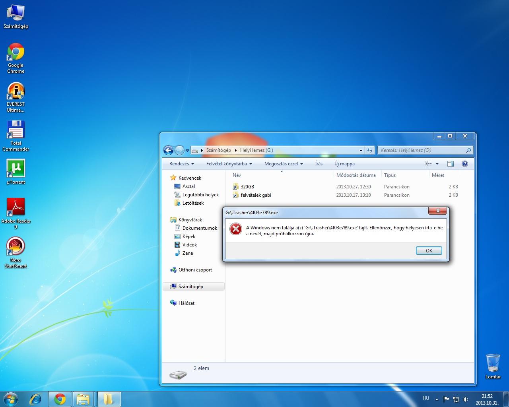Click the Action Center flag icon
This screenshot has width=509, height=407.
point(447,399)
